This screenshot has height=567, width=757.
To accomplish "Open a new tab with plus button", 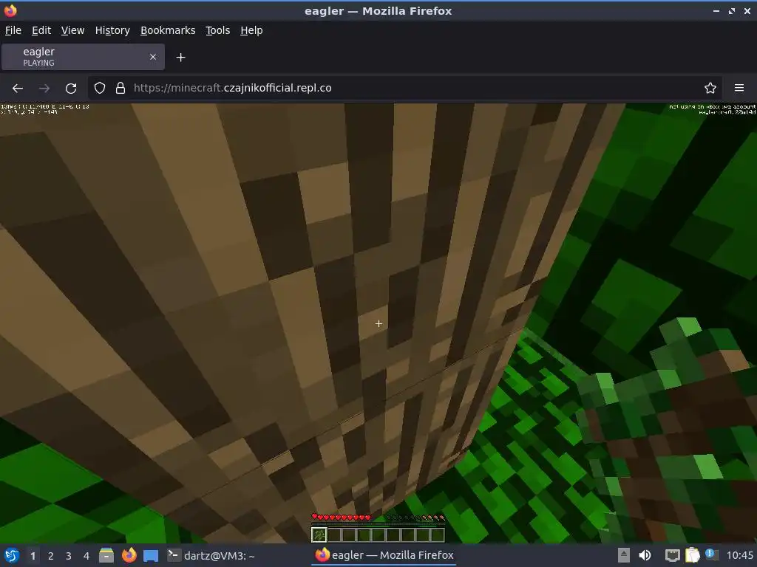I will click(x=180, y=58).
